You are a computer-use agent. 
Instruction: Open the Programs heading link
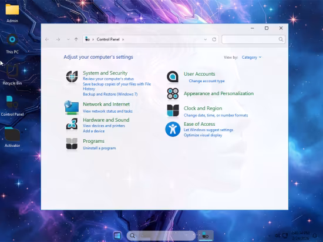[x=93, y=141]
